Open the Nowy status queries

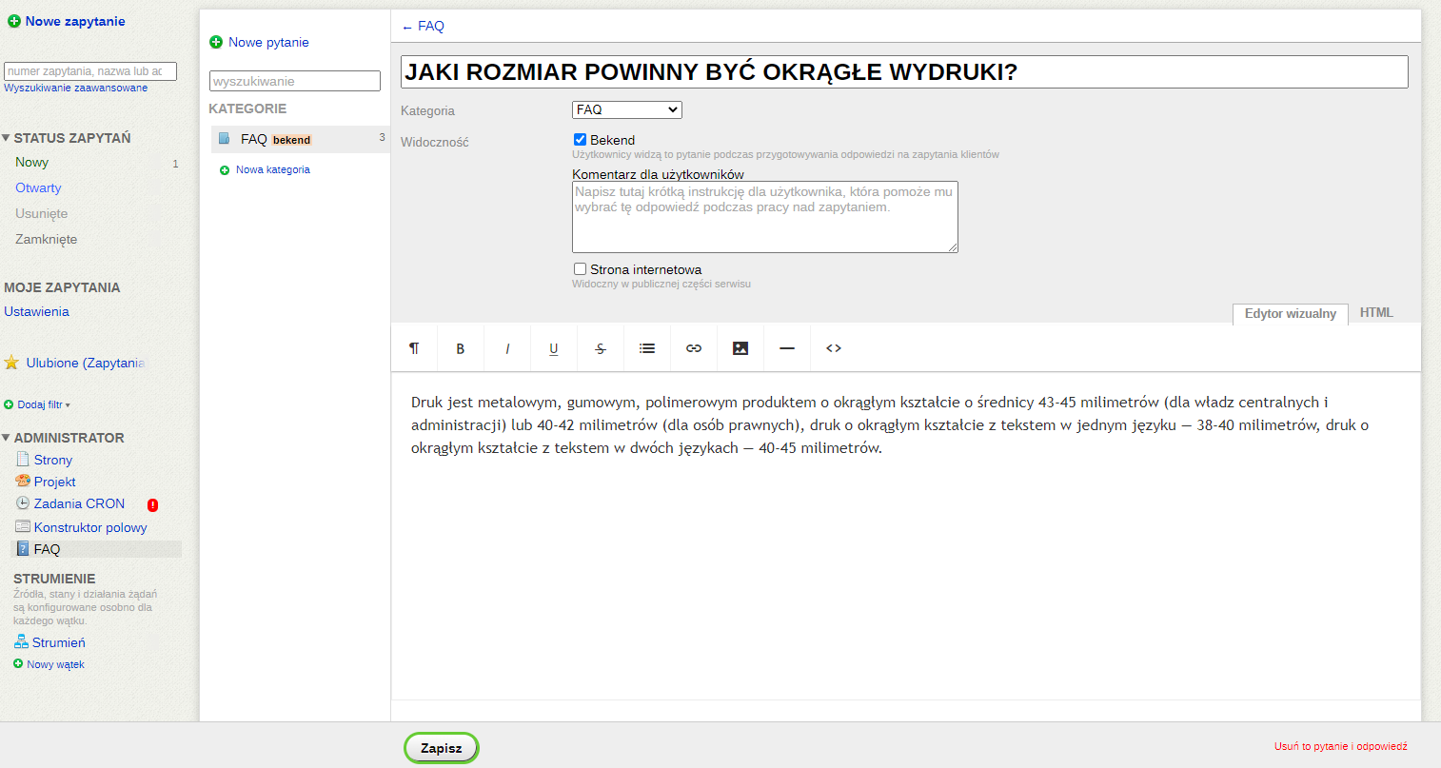(31, 163)
